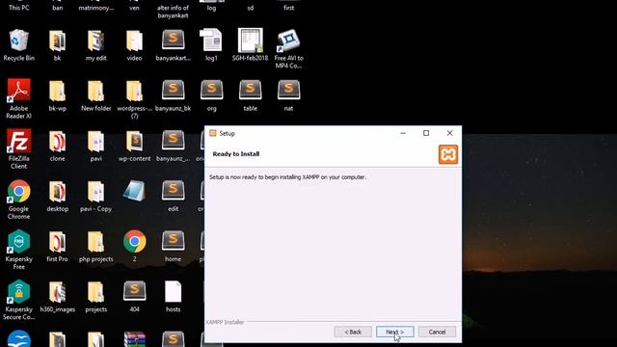This screenshot has width=617, height=347.
Task: Click the 'ven' desktop label
Action: pyautogui.click(x=134, y=8)
